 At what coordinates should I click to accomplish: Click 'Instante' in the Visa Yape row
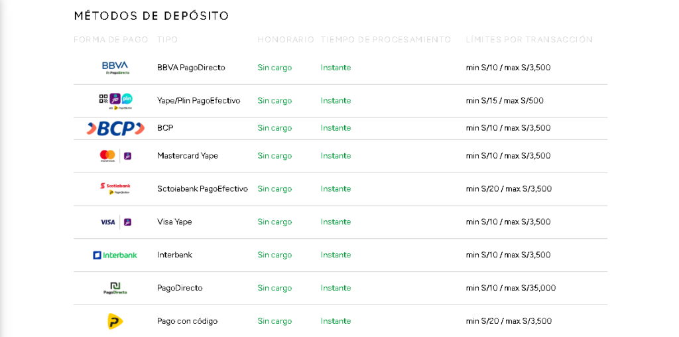point(336,222)
